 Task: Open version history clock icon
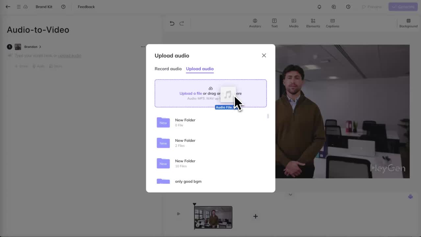pos(348,7)
